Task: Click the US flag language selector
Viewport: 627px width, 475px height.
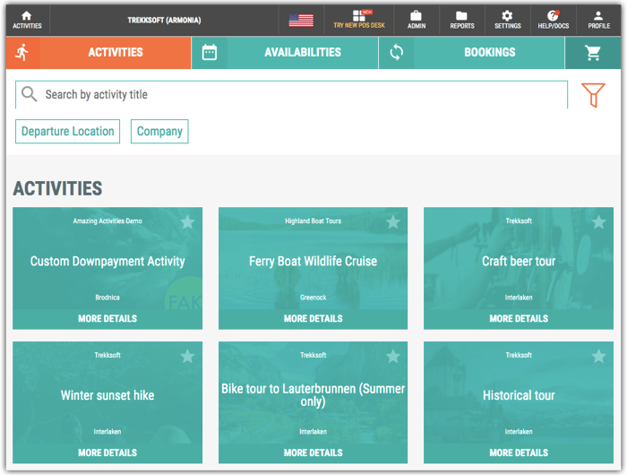Action: coord(301,20)
